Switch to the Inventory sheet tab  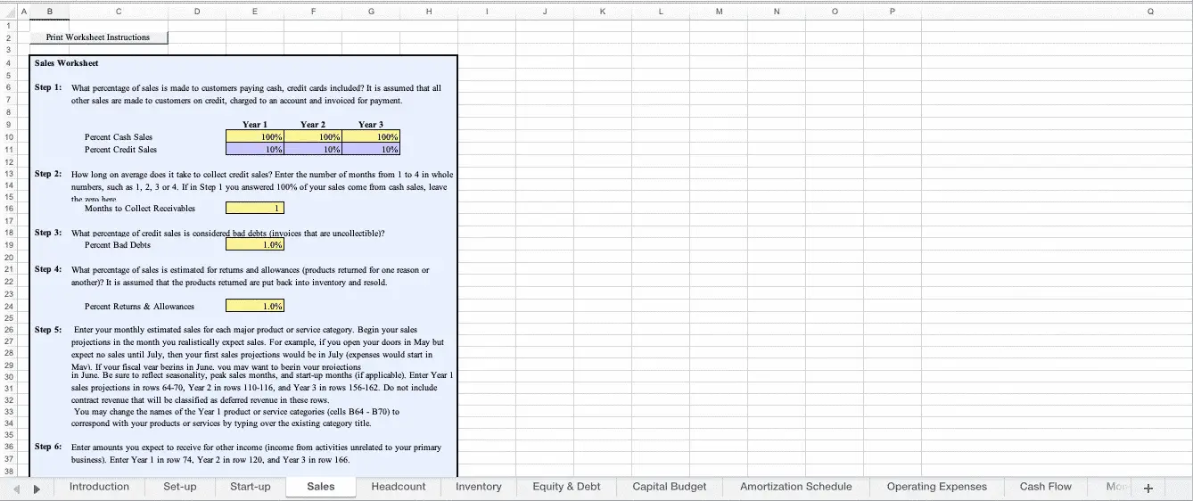click(479, 487)
